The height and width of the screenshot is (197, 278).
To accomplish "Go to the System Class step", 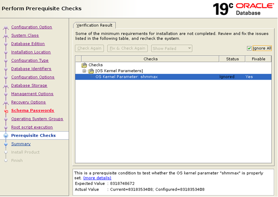I will click(x=25, y=35).
